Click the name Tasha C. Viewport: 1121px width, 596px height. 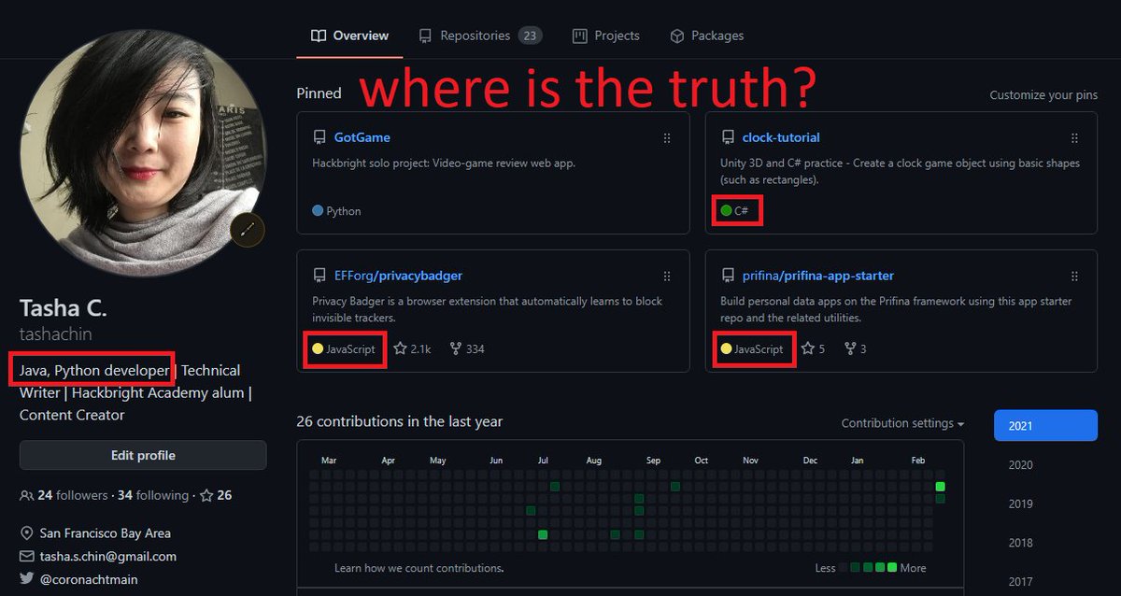[64, 308]
